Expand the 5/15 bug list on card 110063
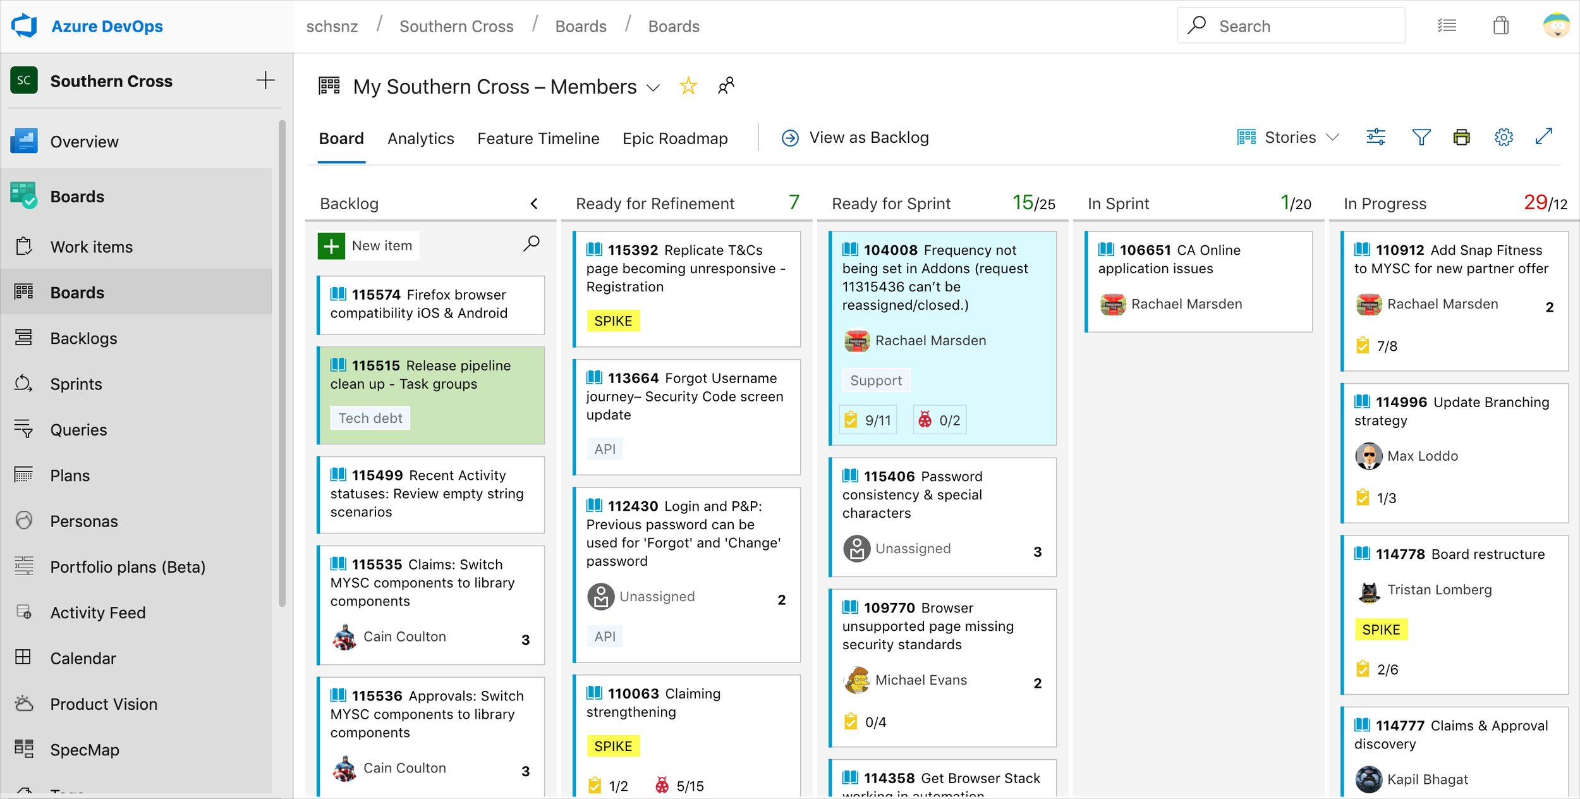The height and width of the screenshot is (799, 1580). [679, 786]
